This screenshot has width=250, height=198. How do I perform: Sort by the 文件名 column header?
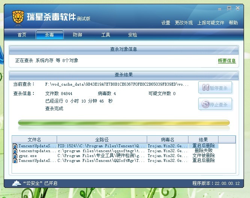34,140
